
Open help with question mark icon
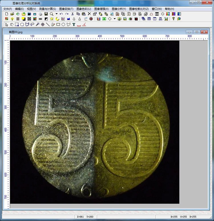[173, 19]
